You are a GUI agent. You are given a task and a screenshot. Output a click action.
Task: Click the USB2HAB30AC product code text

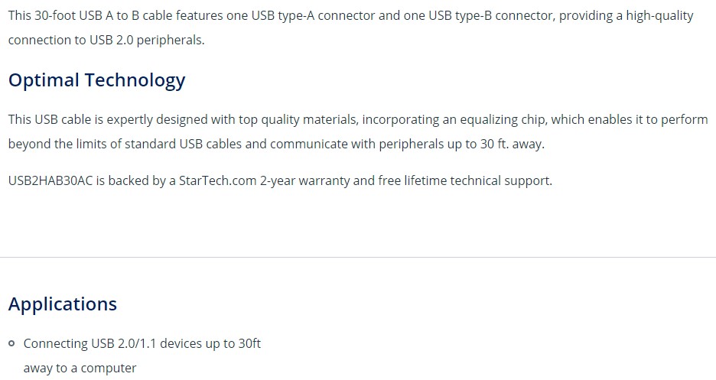coord(50,180)
